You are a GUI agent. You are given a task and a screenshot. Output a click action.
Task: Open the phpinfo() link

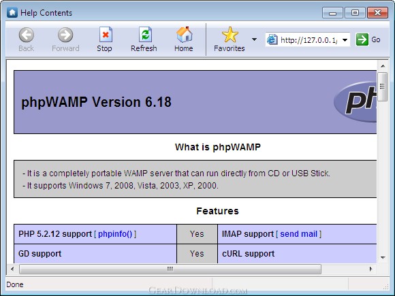[115, 234]
